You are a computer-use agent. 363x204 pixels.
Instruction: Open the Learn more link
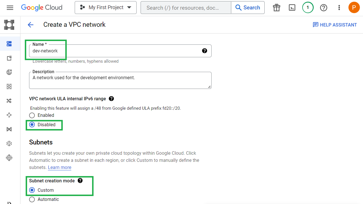click(x=60, y=168)
